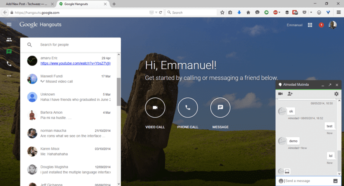Click the conversation list scrollbar thumb
Viewport: 344px width, 186px height.
(x=119, y=92)
